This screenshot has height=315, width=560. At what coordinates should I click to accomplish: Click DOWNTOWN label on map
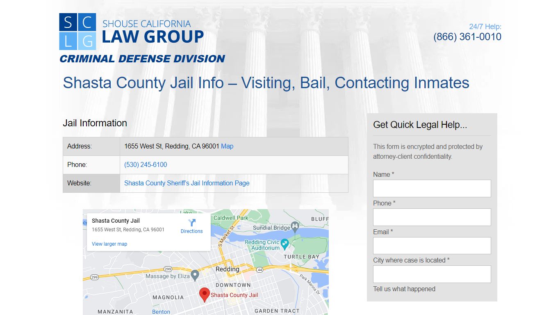[233, 285]
